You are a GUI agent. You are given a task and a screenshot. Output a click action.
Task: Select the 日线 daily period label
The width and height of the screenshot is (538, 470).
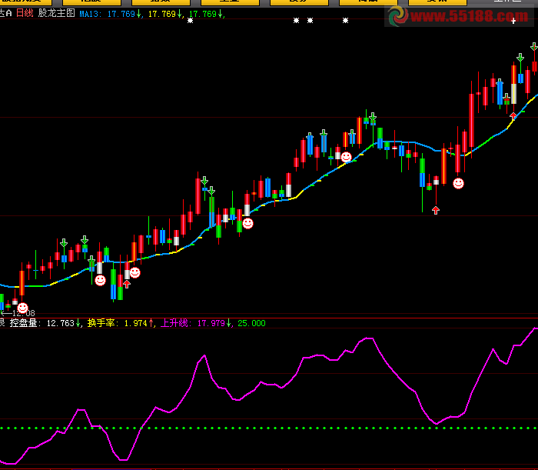coord(25,14)
